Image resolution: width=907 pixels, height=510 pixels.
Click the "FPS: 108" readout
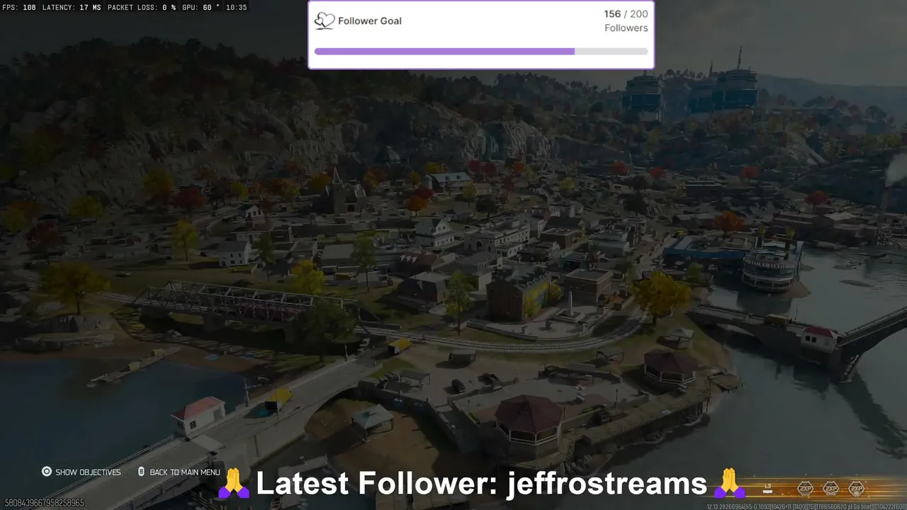click(19, 7)
